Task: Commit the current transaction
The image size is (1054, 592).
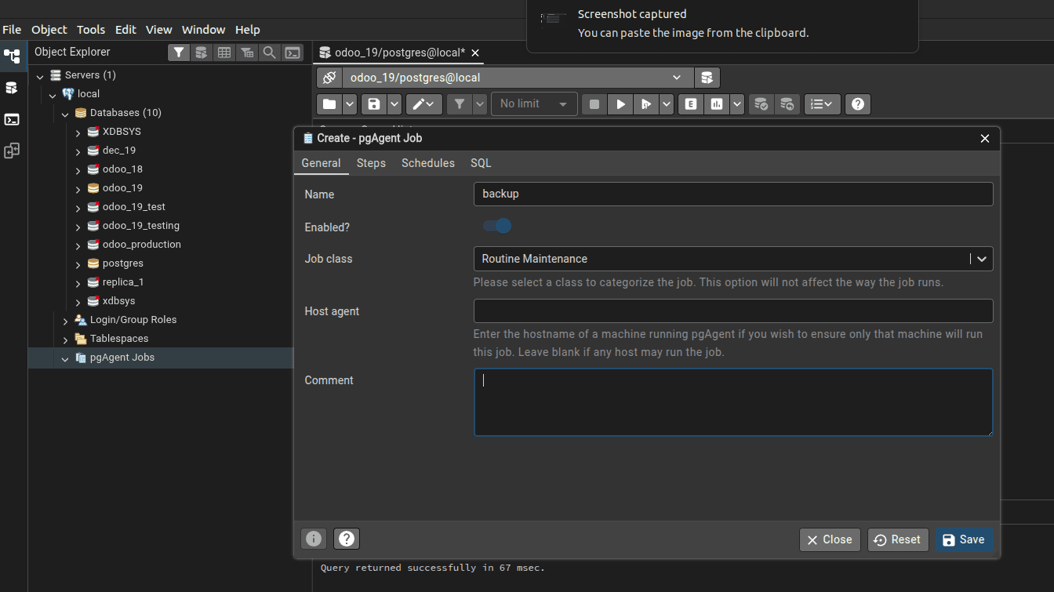Action: [761, 104]
